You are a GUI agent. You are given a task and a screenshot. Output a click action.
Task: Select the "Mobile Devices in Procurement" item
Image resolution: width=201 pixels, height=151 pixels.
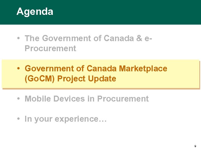[x=87, y=99]
